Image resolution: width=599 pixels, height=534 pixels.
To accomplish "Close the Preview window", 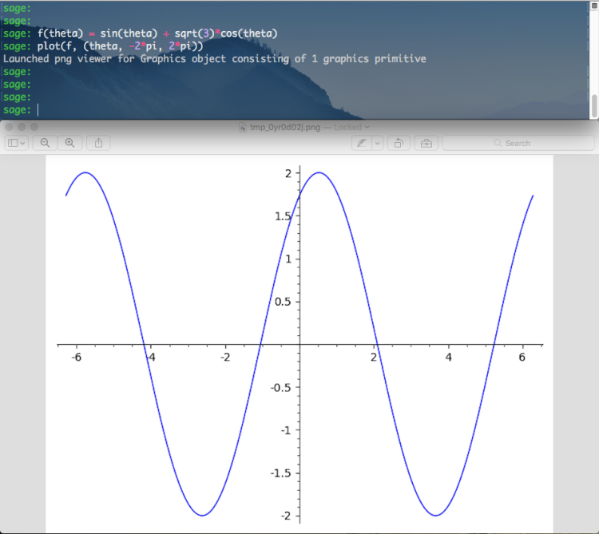I will (x=9, y=127).
